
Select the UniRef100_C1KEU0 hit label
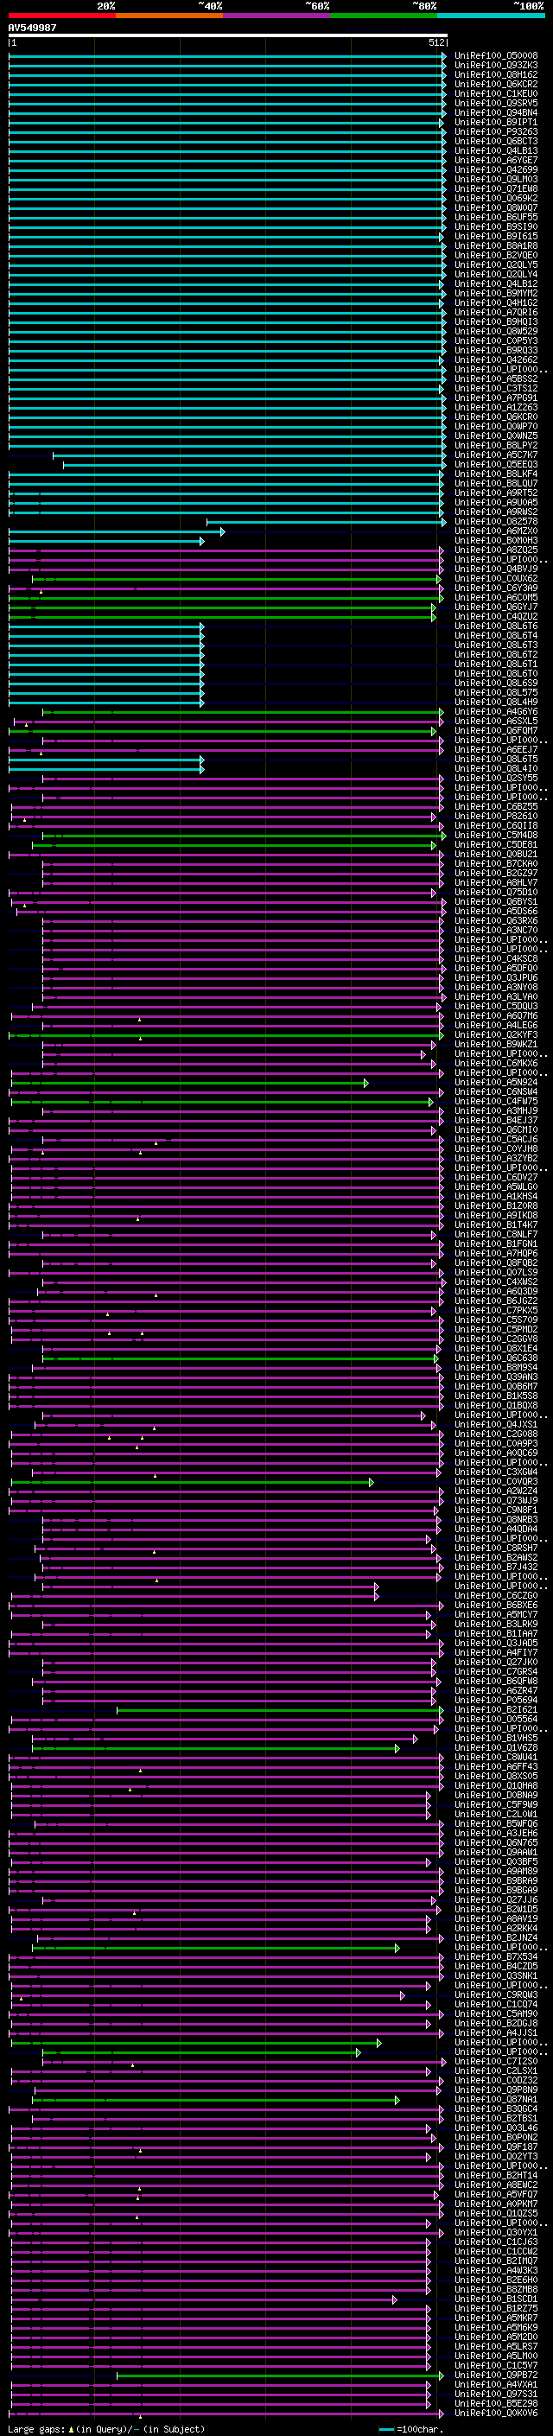coord(496,93)
